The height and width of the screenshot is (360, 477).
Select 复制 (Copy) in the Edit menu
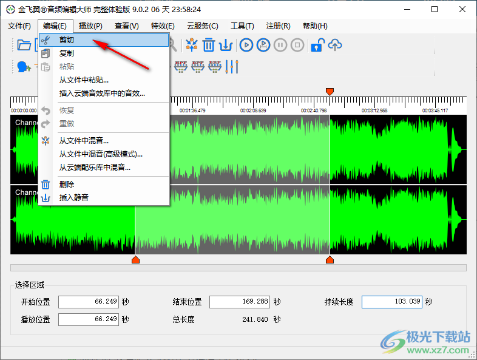pos(104,53)
